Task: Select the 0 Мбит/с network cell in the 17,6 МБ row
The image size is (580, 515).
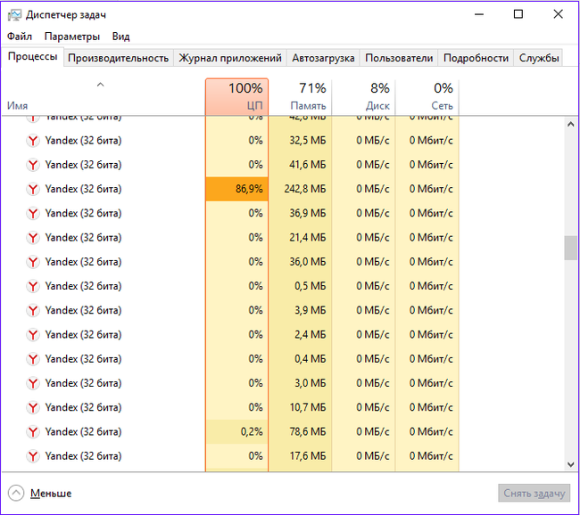Action: [427, 456]
